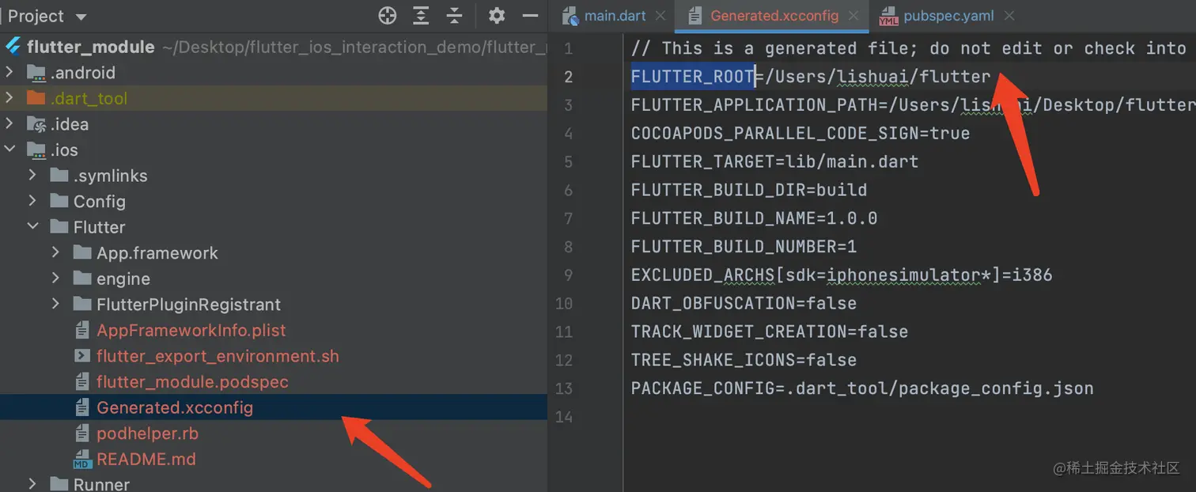Open flutter_module.podspec file
This screenshot has width=1196, height=492.
pos(192,382)
